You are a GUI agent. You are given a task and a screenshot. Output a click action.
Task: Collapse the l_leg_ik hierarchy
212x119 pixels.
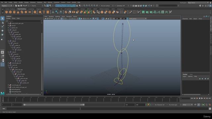coord(8,41)
